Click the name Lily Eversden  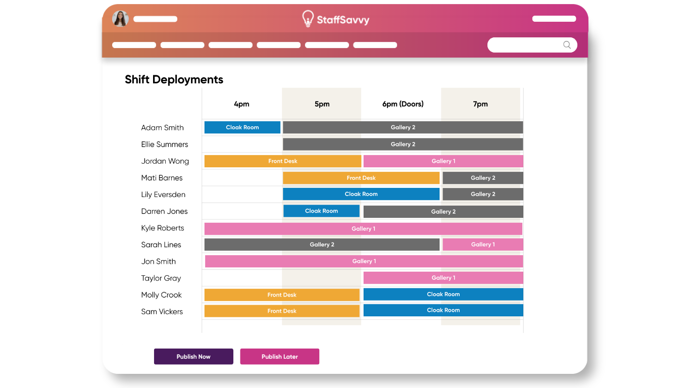[163, 195]
